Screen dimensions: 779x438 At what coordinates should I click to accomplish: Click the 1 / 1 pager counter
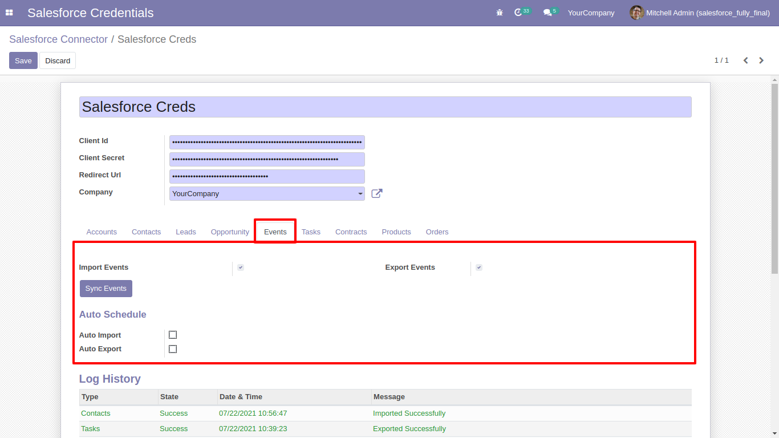(x=721, y=60)
